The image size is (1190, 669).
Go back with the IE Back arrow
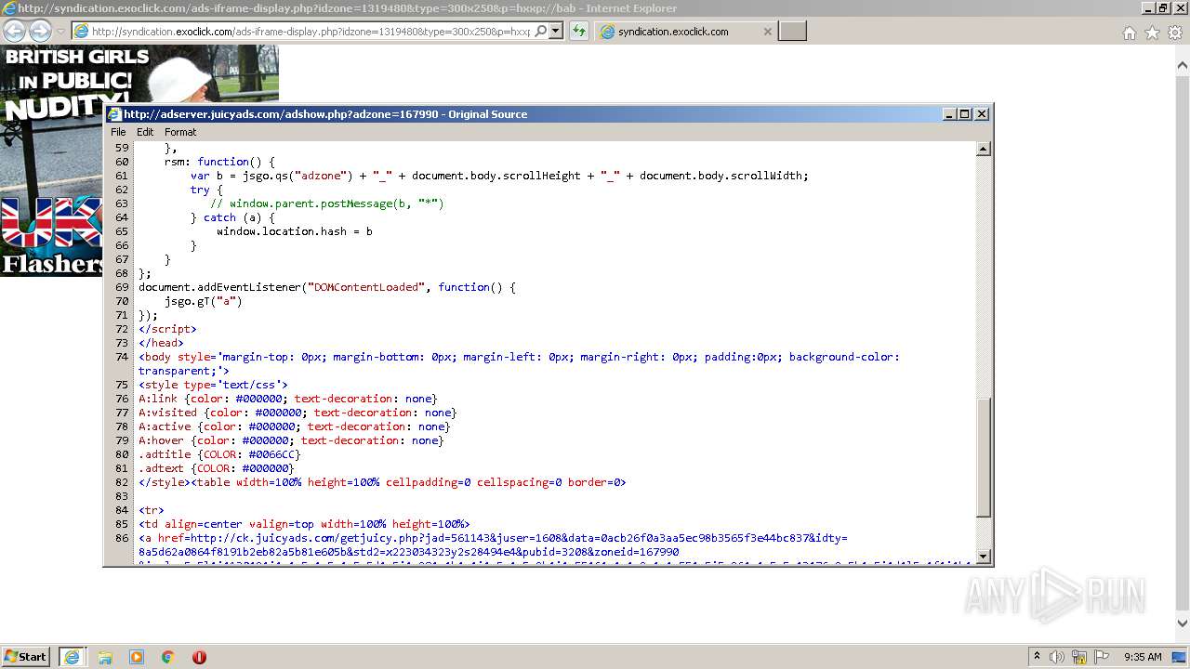(x=14, y=32)
